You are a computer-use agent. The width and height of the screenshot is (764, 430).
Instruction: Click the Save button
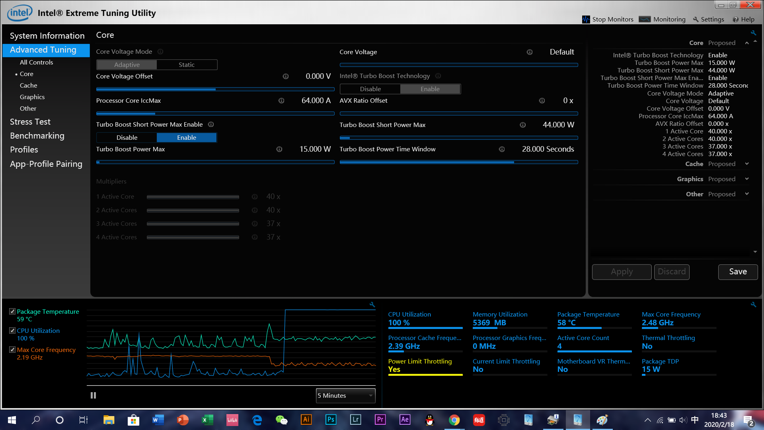[x=738, y=272]
